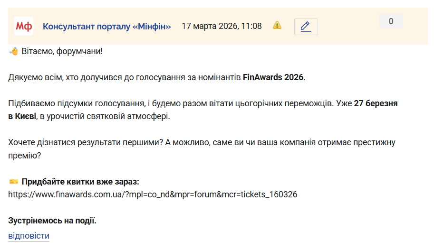Click the yellow warning triangle icon
Image resolution: width=434 pixels, height=250 pixels.
[277, 26]
